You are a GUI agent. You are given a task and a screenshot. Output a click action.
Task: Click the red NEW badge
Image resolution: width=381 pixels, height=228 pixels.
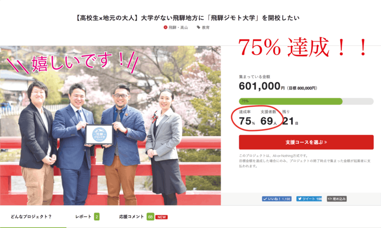point(162,217)
